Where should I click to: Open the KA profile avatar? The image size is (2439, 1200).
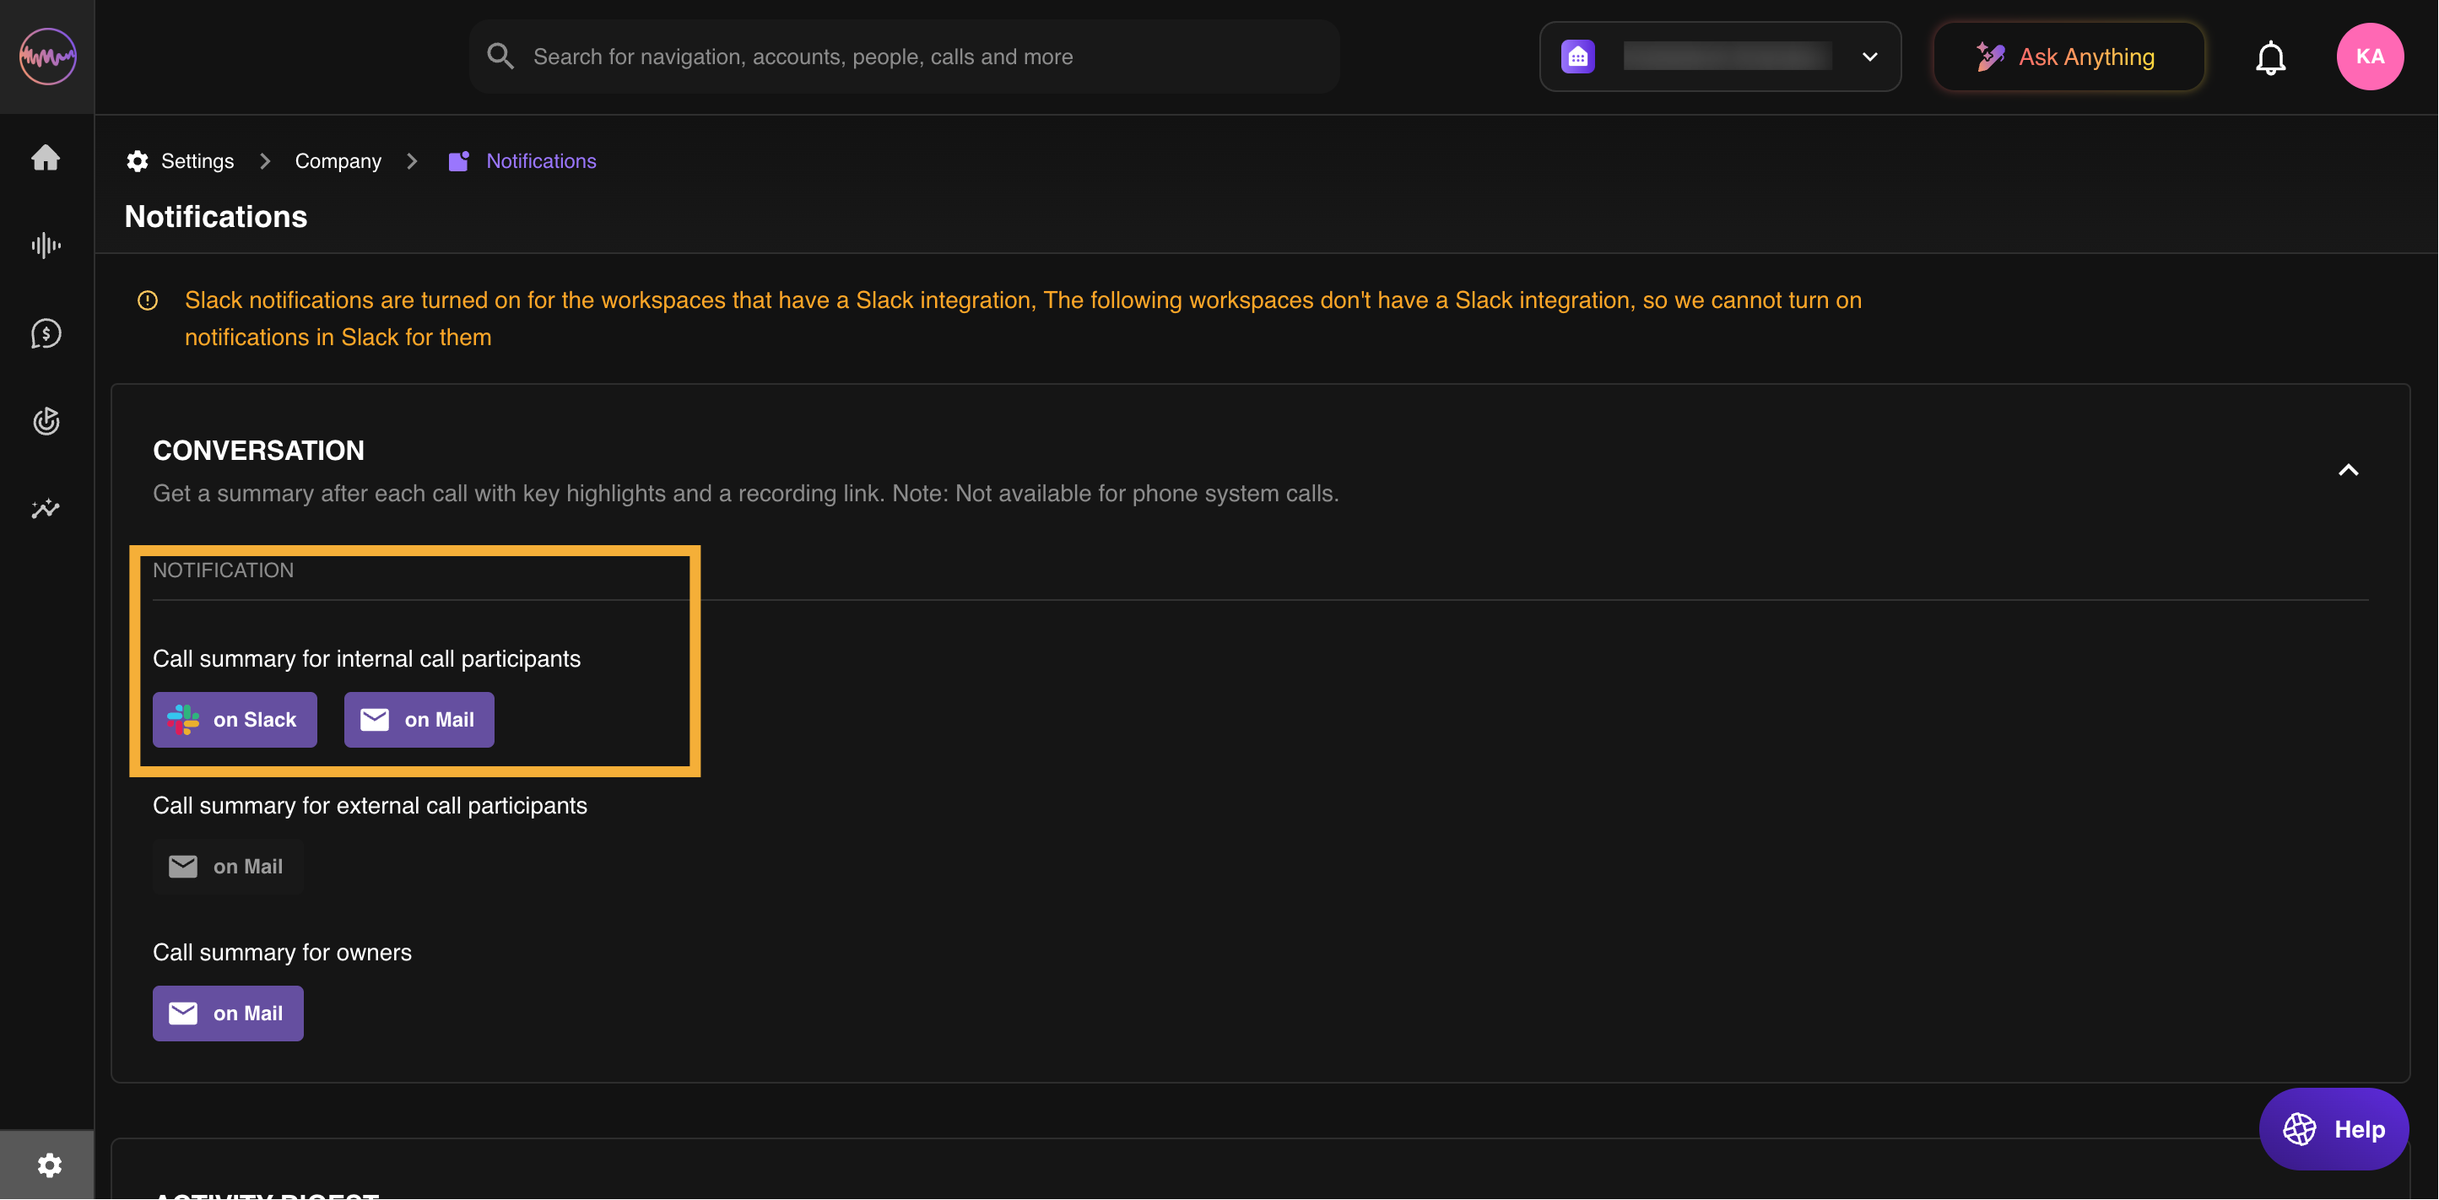tap(2370, 57)
